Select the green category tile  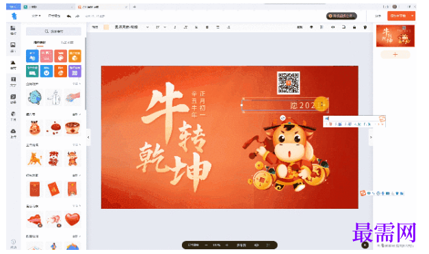pos(32,71)
